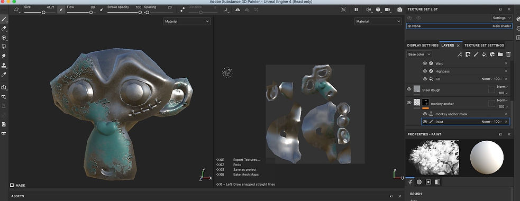The height and width of the screenshot is (201, 520).
Task: Remove the monkey anchor mask effect
Action: pyautogui.click(x=506, y=114)
